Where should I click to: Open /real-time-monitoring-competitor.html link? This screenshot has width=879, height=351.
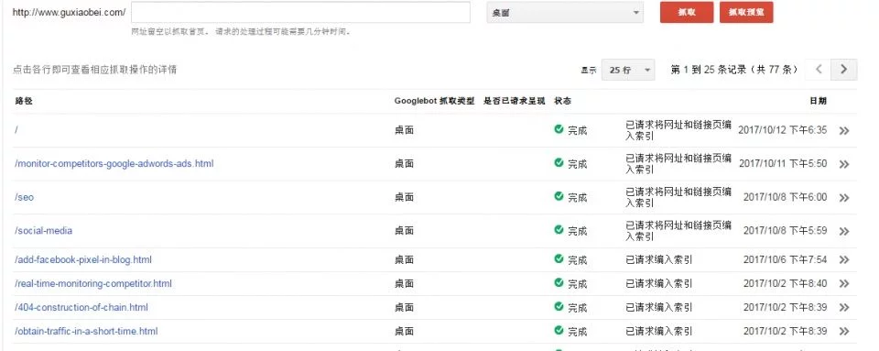click(x=93, y=284)
